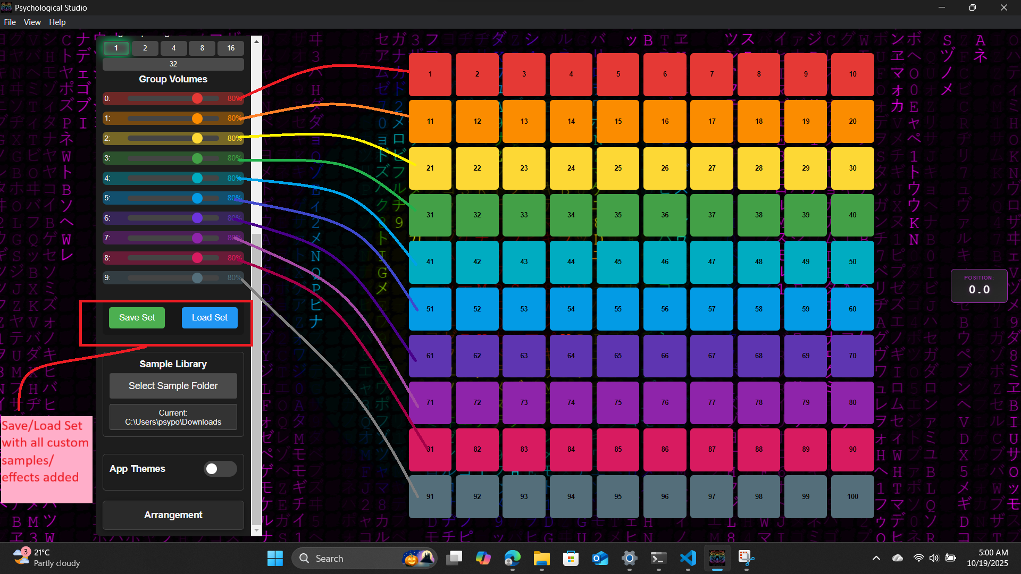This screenshot has height=574, width=1021.
Task: Trigger orange pad 17
Action: pyautogui.click(x=712, y=121)
